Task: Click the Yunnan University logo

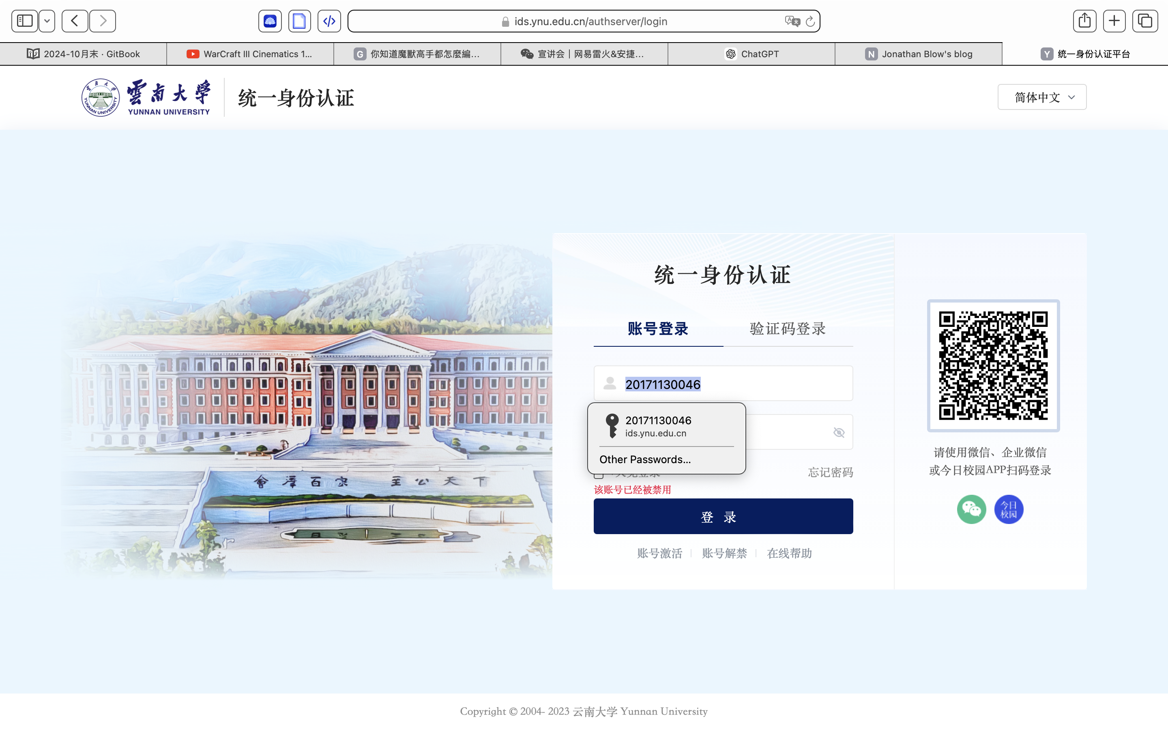Action: [x=146, y=97]
